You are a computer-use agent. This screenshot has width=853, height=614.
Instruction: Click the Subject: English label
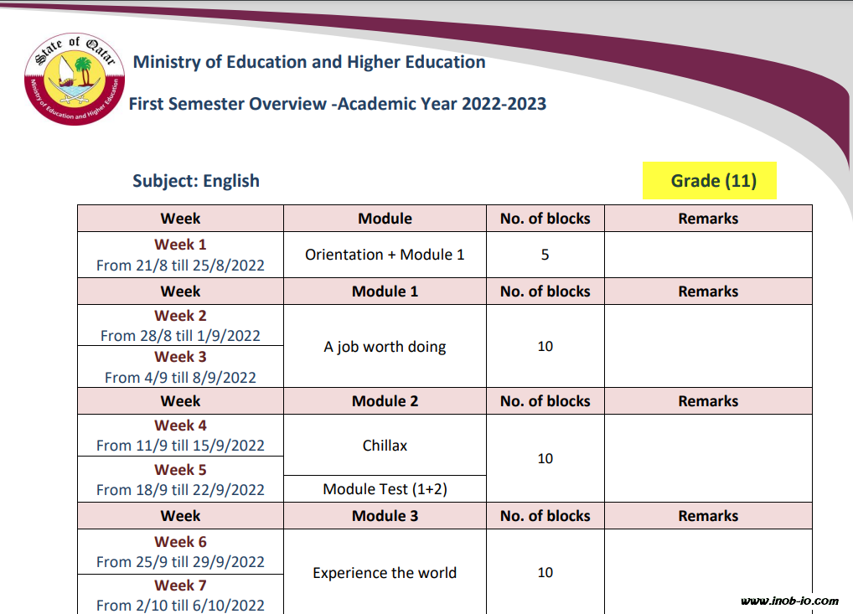[x=196, y=181]
